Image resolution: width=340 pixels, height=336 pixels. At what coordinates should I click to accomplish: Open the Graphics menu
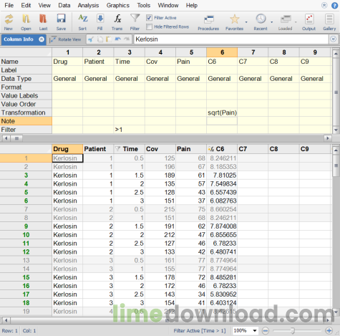pos(118,5)
